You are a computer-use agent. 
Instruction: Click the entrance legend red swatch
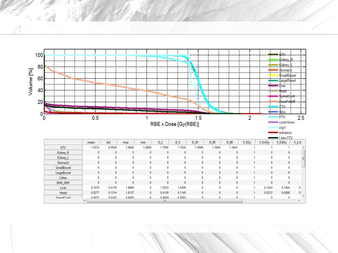click(x=273, y=133)
